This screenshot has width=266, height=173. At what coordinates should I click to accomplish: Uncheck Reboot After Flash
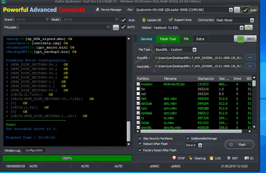tap(140, 144)
